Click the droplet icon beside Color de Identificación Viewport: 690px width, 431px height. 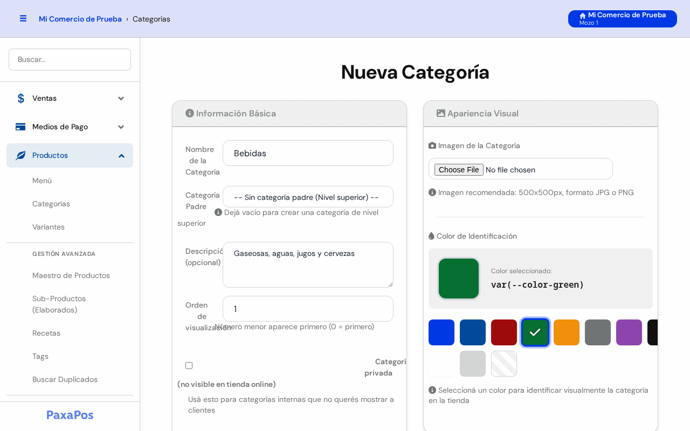[x=431, y=236]
